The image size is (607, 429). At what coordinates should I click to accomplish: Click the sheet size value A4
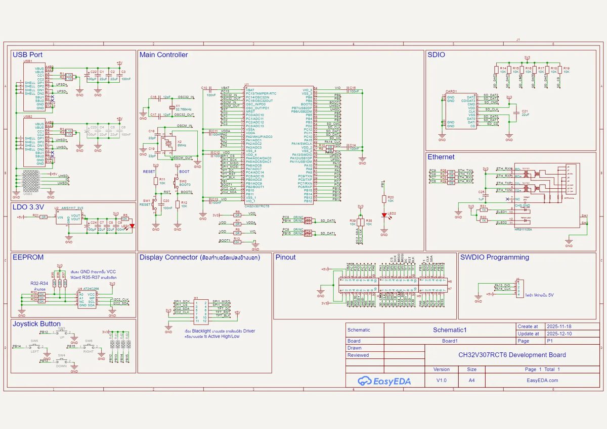[x=471, y=380]
